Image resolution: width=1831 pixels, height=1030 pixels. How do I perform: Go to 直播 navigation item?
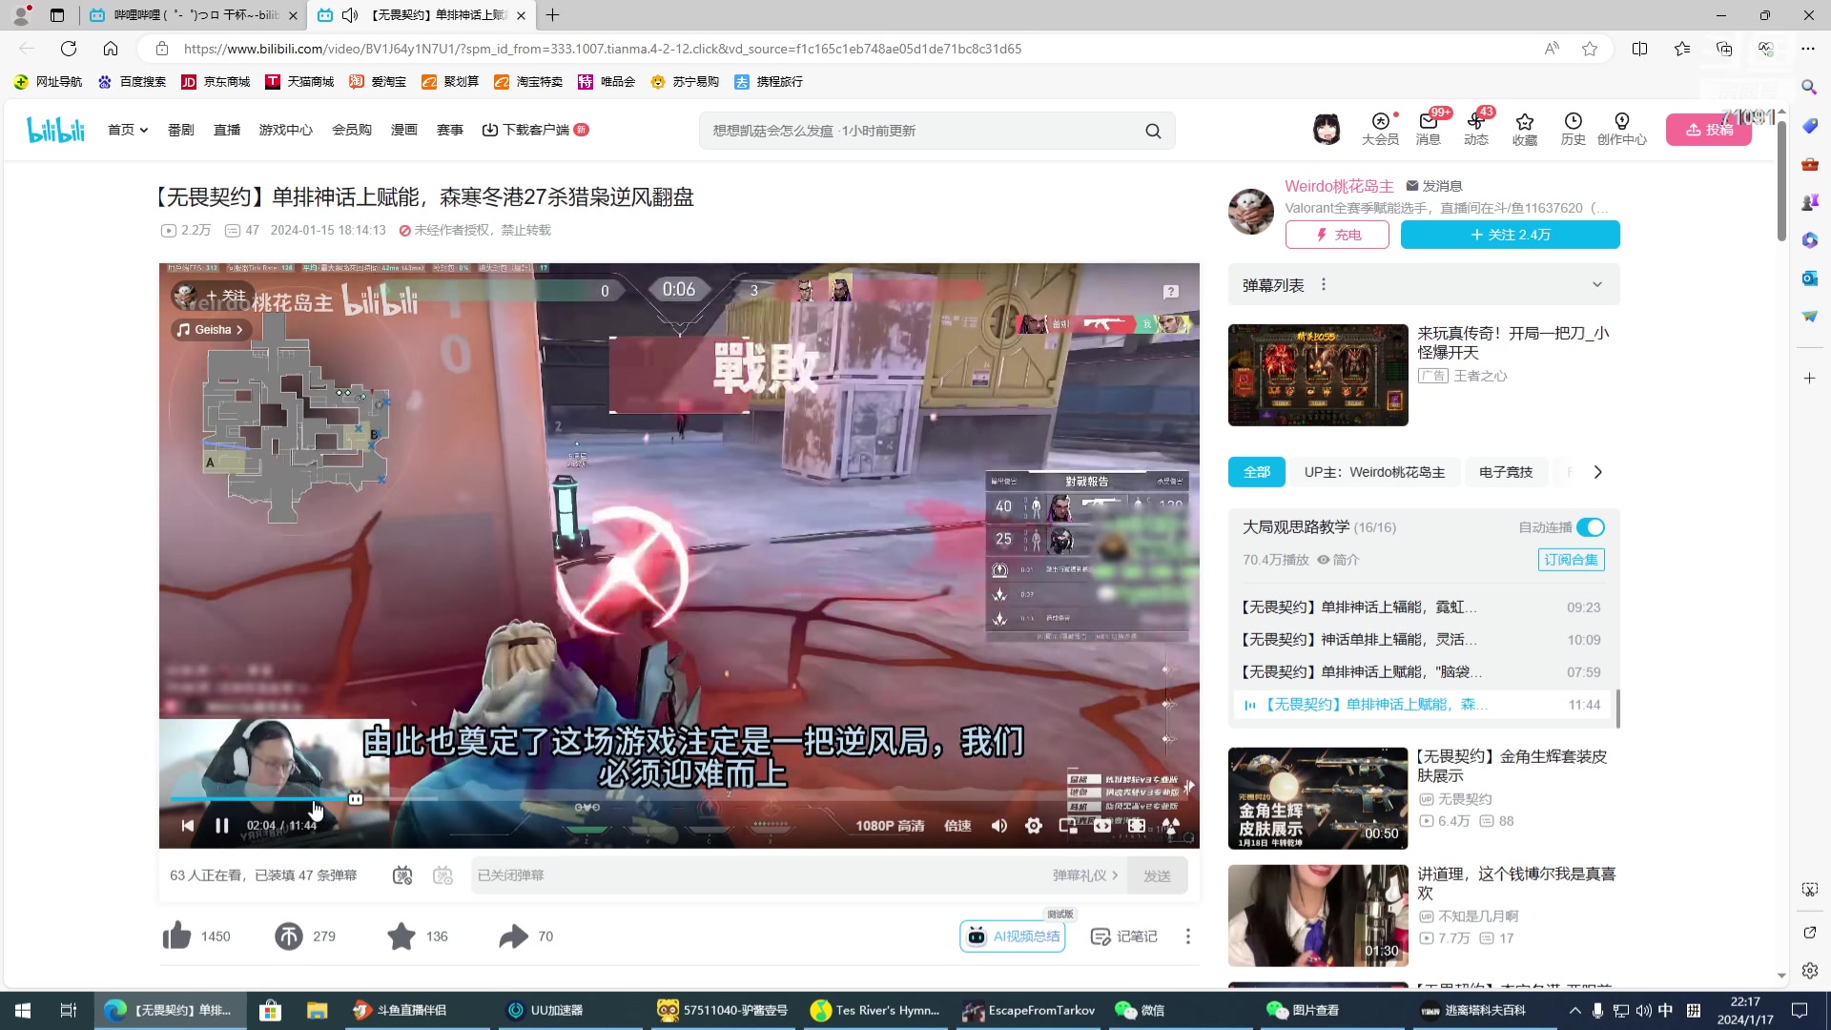pyautogui.click(x=227, y=130)
